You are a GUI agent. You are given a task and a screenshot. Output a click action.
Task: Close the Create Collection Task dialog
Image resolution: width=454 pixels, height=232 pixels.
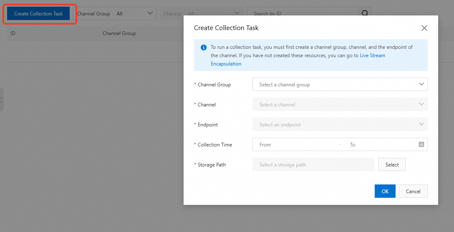[x=424, y=28]
